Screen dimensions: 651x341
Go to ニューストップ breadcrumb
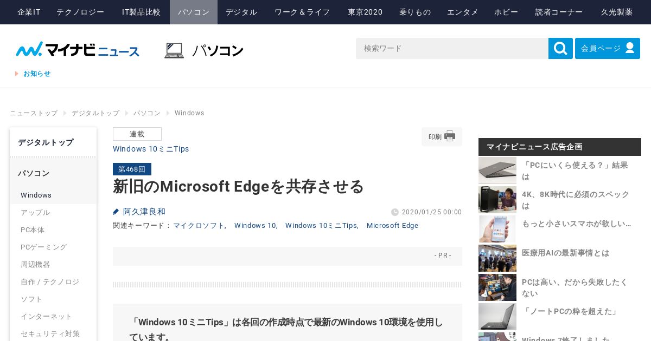click(x=34, y=113)
